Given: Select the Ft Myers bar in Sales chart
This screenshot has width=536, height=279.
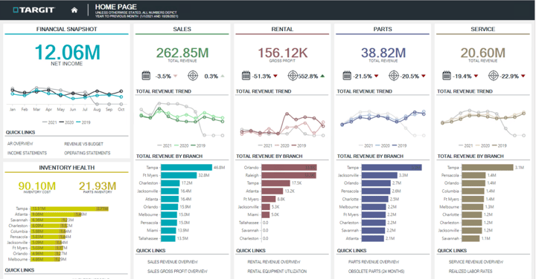Looking at the screenshot, I should point(179,175).
